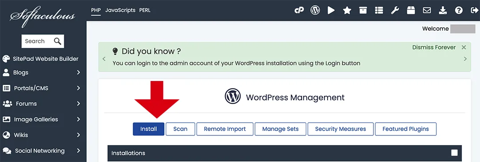Click the Install button
480x162 pixels.
[148, 129]
